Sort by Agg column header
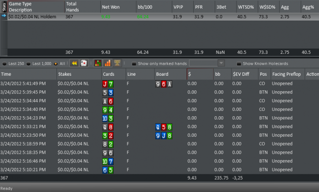The width and height of the screenshot is (319, 192). pos(290,7)
